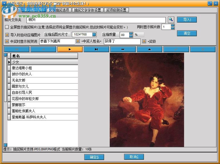Switch to the 照片抽奖选项 tab

coord(34,10)
